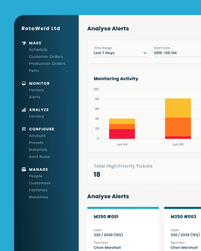Open Machines under Manage

pos(39,197)
